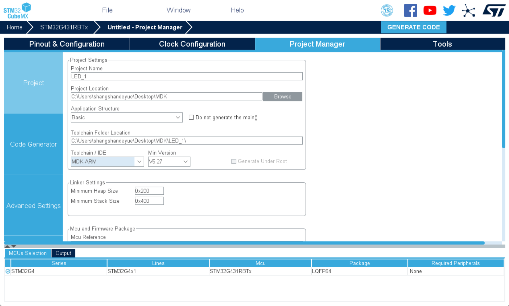Click the STM32G4 row selection check icon
This screenshot has height=306, width=509.
point(8,271)
